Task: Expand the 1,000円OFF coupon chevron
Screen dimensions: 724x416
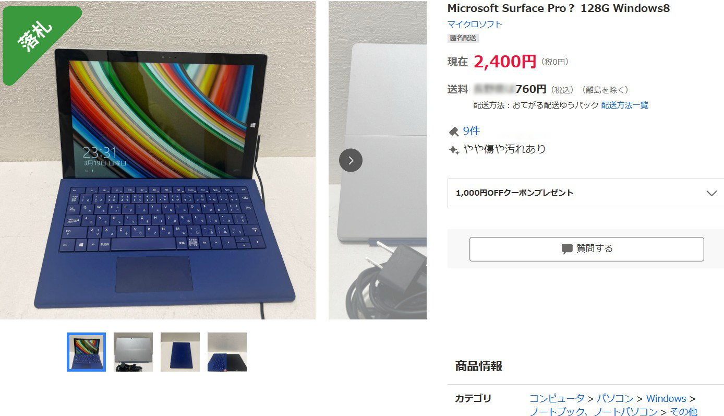Action: click(x=711, y=193)
